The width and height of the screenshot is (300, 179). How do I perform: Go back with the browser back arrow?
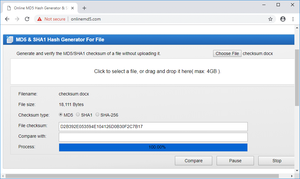pos(7,19)
